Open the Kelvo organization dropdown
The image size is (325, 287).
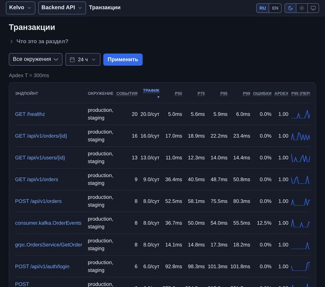pyautogui.click(x=20, y=8)
